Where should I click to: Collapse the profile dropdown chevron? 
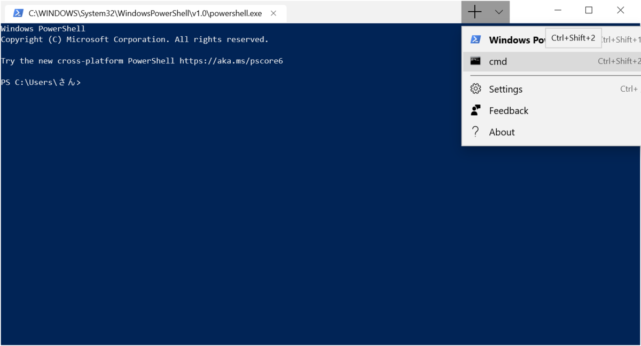point(498,12)
